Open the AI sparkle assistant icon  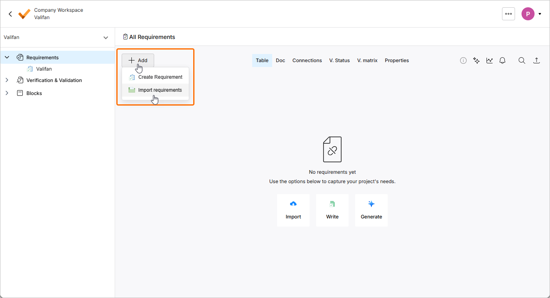tap(476, 60)
